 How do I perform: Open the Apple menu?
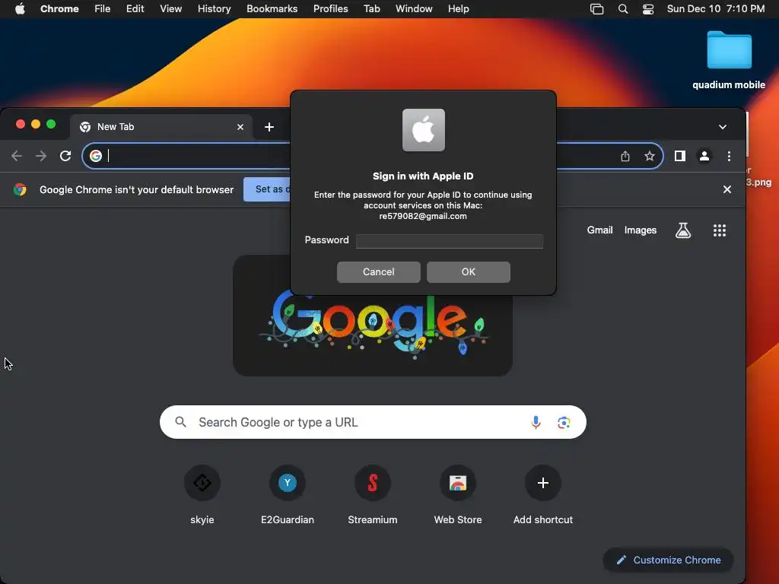20,9
